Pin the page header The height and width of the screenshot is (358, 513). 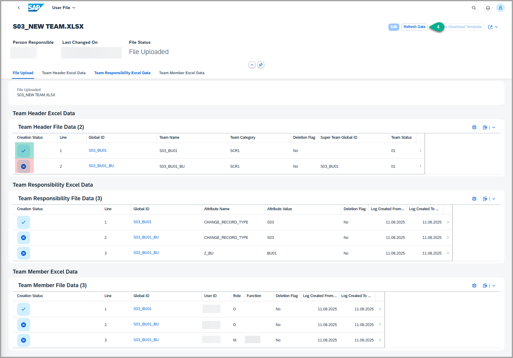[261, 65]
